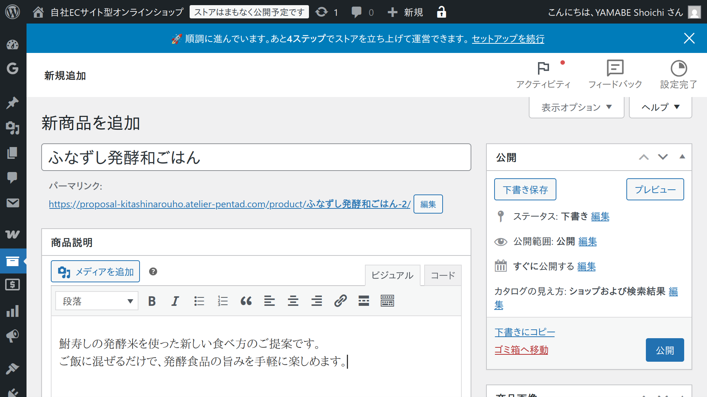Open the セットアップを続行 link
The width and height of the screenshot is (707, 397).
508,39
